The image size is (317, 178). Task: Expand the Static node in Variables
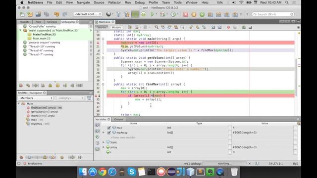104,142
